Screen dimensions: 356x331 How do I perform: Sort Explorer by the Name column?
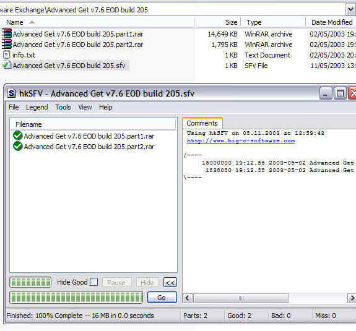coord(97,22)
